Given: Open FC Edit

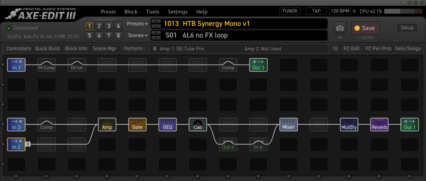Looking at the screenshot, I should tap(352, 49).
